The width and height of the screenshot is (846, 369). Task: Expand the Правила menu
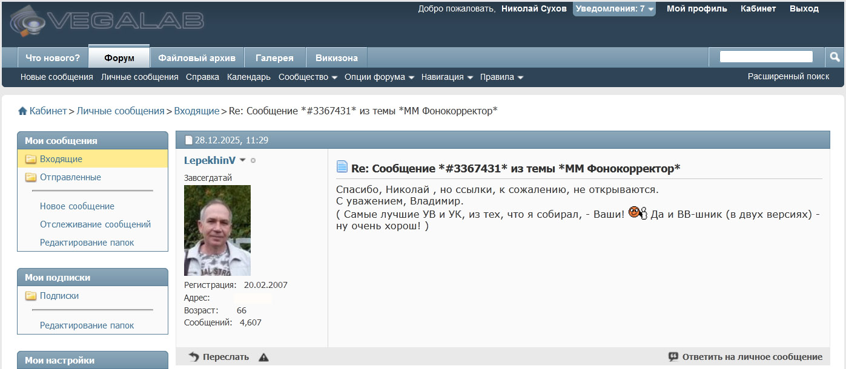point(501,77)
